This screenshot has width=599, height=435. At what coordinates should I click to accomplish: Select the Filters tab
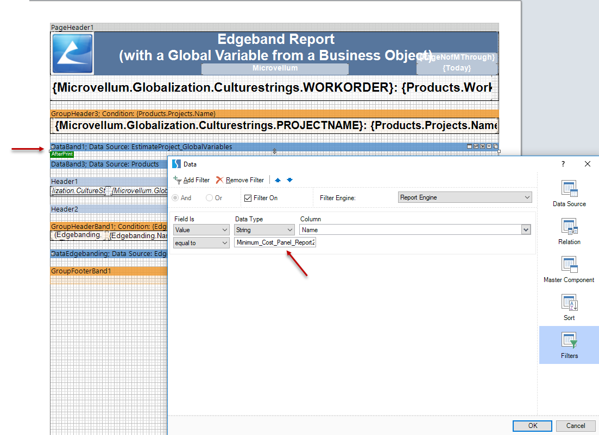coord(569,345)
